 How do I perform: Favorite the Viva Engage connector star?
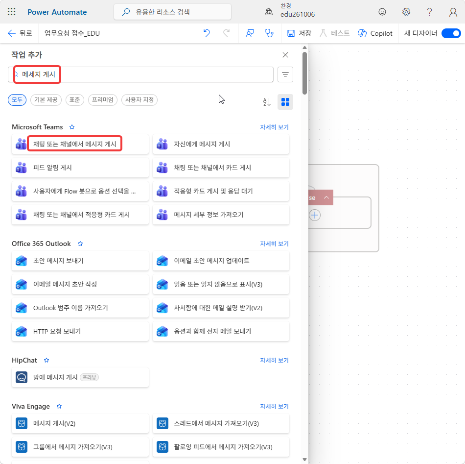click(x=59, y=406)
